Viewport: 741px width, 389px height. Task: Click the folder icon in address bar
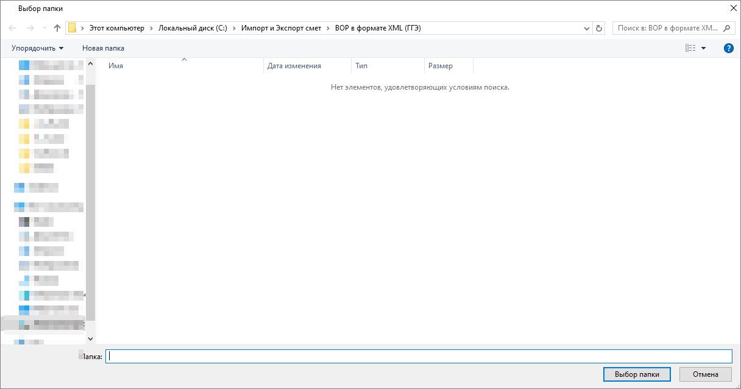[72, 28]
